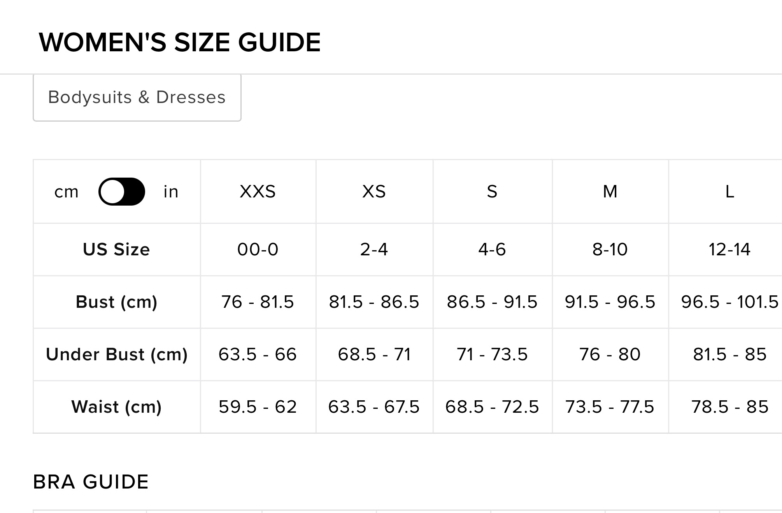Viewport: 782px width, 513px height.
Task: Select the XXS size column header
Action: coord(258,192)
